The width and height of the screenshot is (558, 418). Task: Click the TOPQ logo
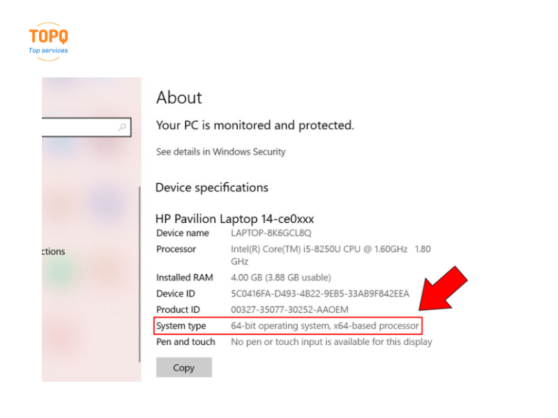point(48,42)
